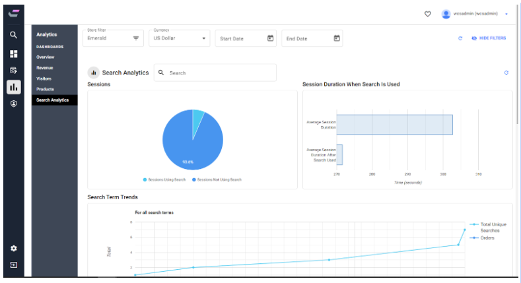The image size is (521, 283).
Task: Open the Products dashboard
Action: click(x=45, y=89)
